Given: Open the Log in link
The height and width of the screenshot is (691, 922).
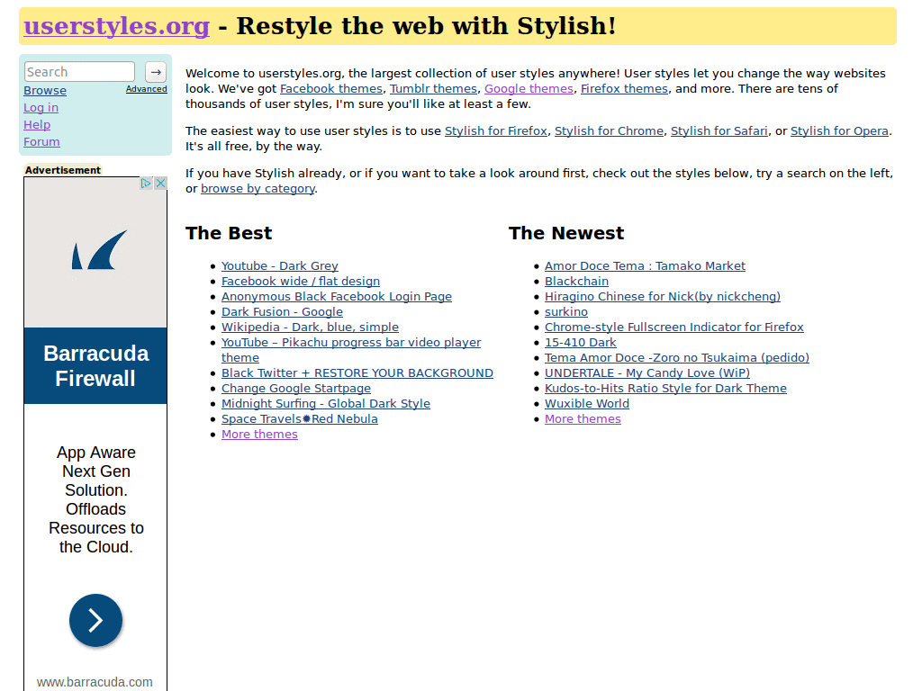Looking at the screenshot, I should point(41,108).
